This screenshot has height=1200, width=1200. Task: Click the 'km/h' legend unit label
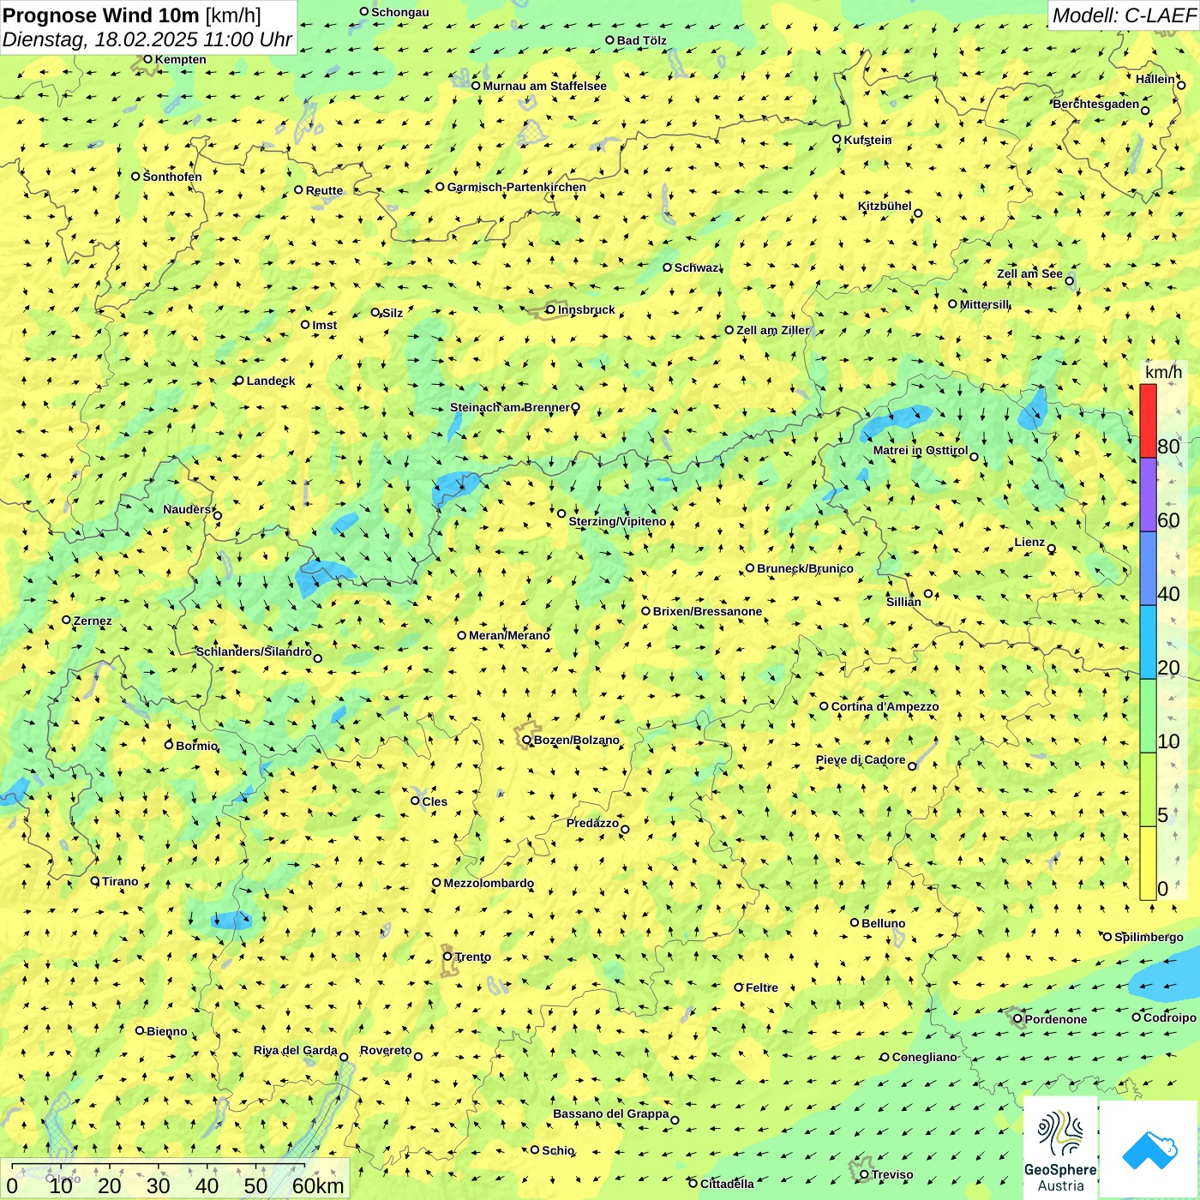click(1163, 372)
